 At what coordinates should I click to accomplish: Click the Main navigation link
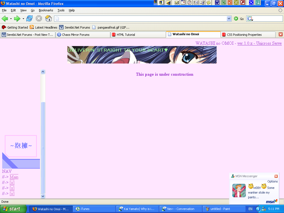point(14,177)
